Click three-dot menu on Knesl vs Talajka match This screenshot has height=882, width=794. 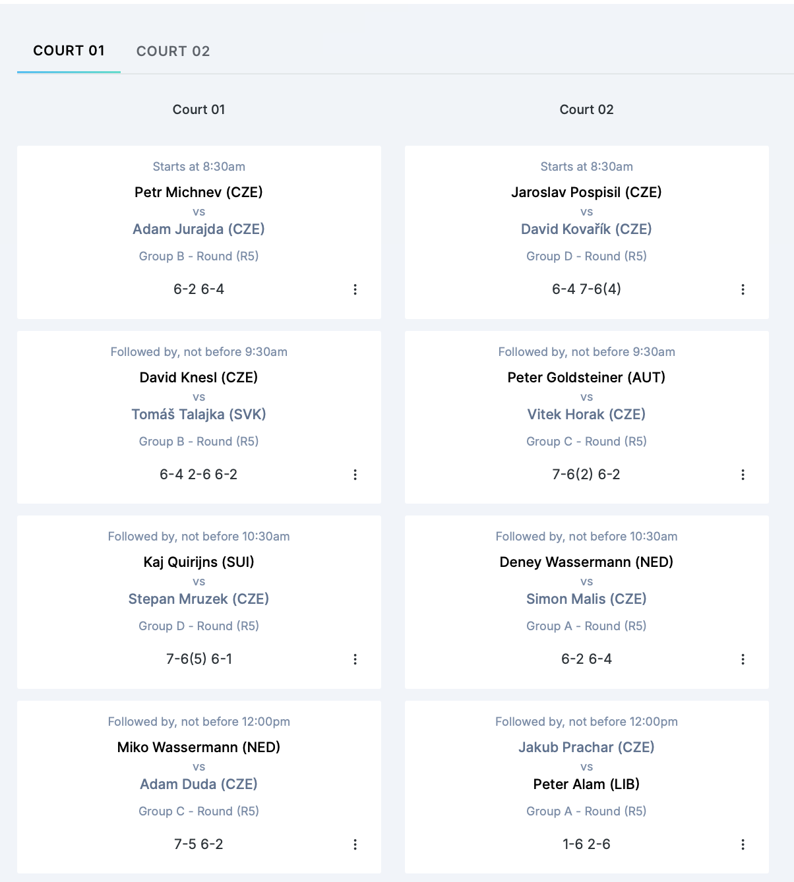coord(355,475)
